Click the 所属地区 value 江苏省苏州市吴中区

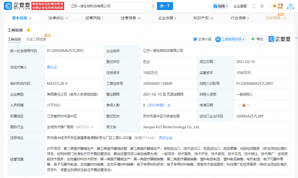pyautogui.click(x=62, y=116)
